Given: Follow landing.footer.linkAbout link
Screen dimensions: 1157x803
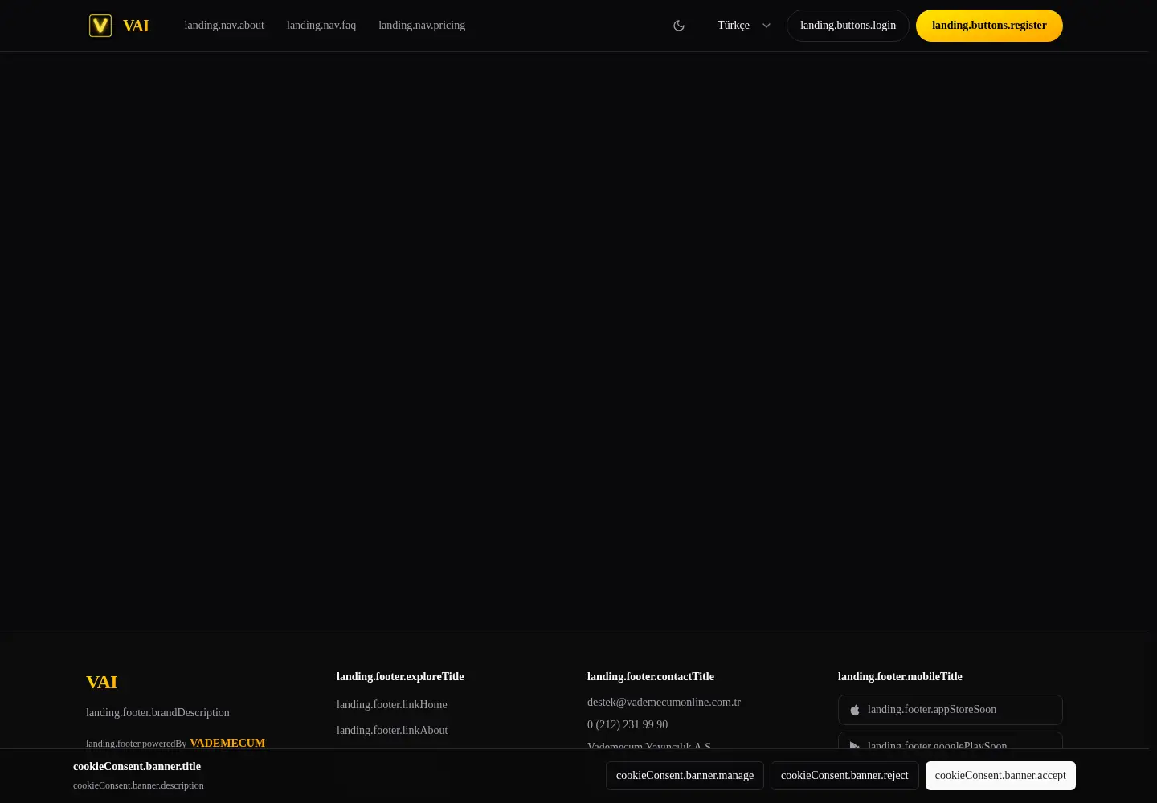Looking at the screenshot, I should pos(392,730).
